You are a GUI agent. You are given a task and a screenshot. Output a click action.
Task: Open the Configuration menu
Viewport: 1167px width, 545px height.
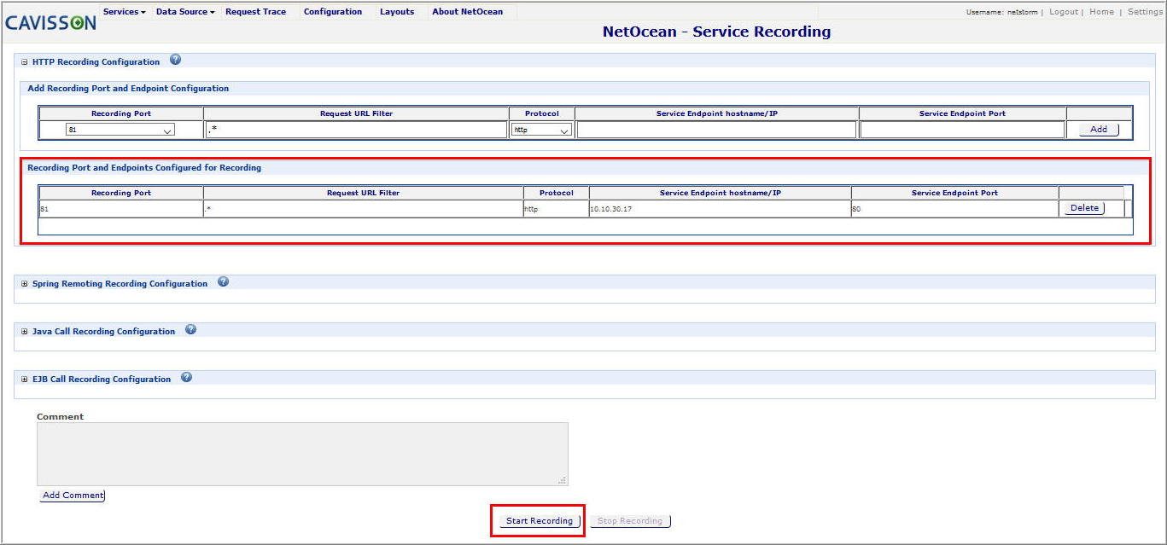click(333, 12)
